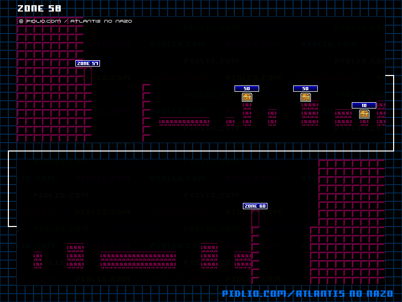The height and width of the screenshot is (302, 402).
Task: Click the treasure chest under the 10 label
Action: 364,114
